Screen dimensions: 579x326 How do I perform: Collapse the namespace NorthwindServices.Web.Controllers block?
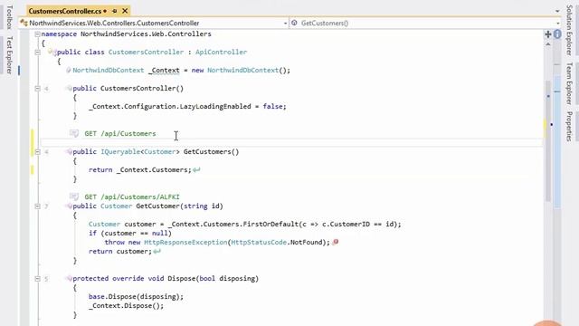tap(37, 34)
